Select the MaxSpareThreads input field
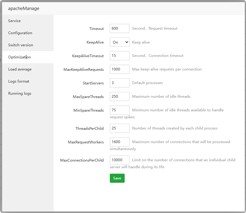This screenshot has height=213, width=246. coord(120,97)
